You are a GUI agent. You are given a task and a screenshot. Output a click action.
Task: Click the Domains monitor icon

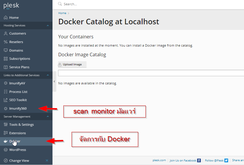coord(6,50)
